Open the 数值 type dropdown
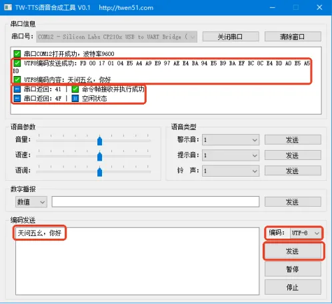Screen dimensions: 332x304 pyautogui.click(x=31, y=202)
